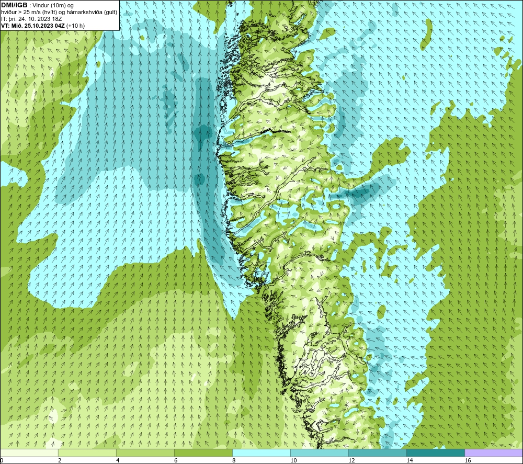This screenshot has width=523, height=464.
Task: Click the 10–12 m/s turquoise legend swatch
Action: coord(320,452)
